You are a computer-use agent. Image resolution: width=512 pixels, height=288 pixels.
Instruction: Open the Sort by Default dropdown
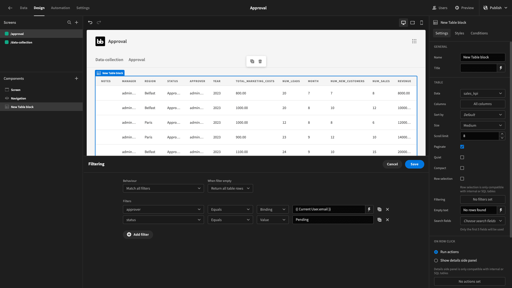point(483,115)
